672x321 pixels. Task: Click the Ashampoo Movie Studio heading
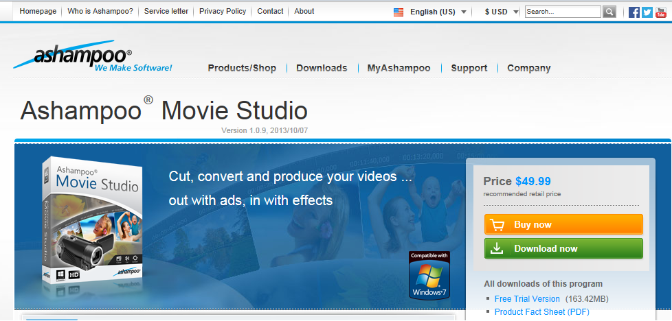pos(164,110)
